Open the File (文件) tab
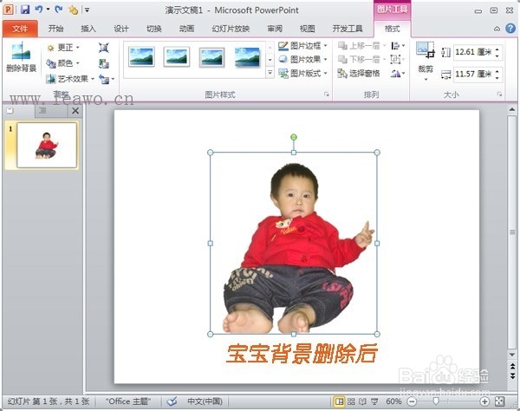 pyautogui.click(x=20, y=29)
